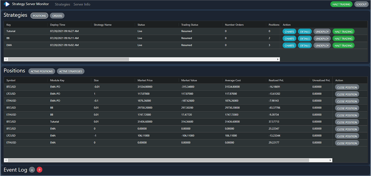Log out using the Logout button
This screenshot has height=176, width=371.
coord(361,4)
